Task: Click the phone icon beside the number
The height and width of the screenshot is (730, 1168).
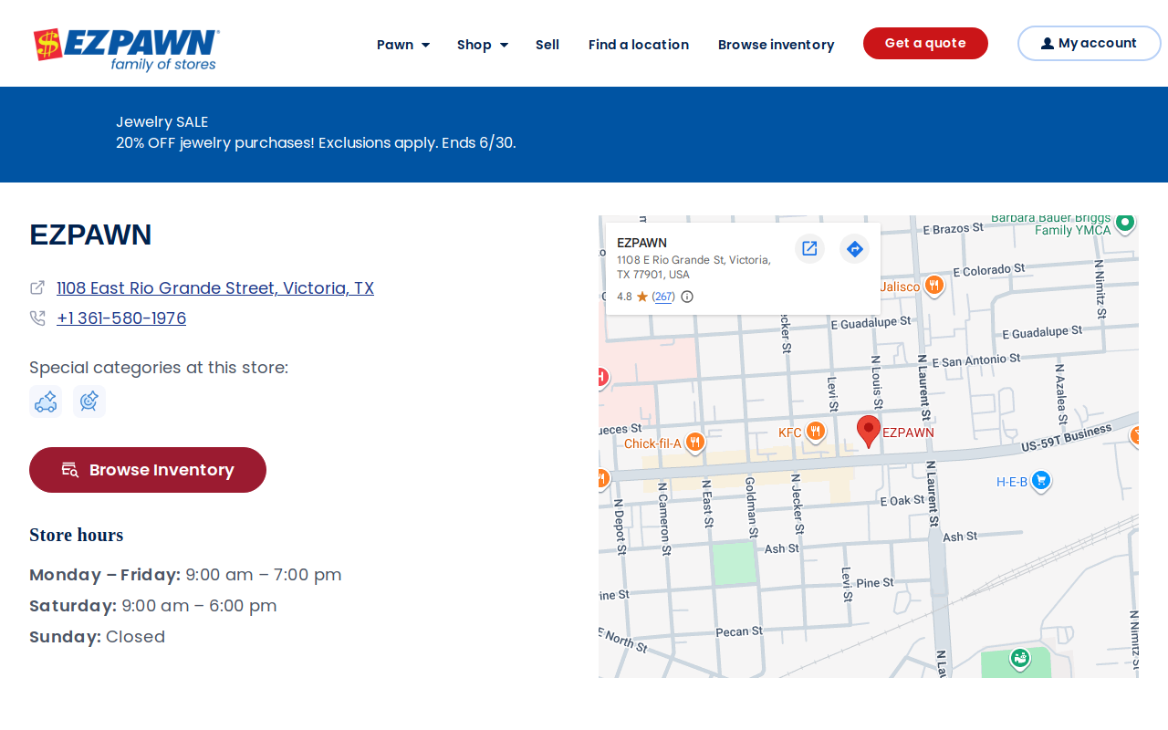Action: 37,318
